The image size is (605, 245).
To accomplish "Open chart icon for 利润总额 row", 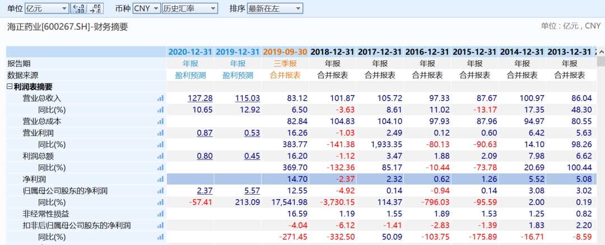I will pos(161,156).
